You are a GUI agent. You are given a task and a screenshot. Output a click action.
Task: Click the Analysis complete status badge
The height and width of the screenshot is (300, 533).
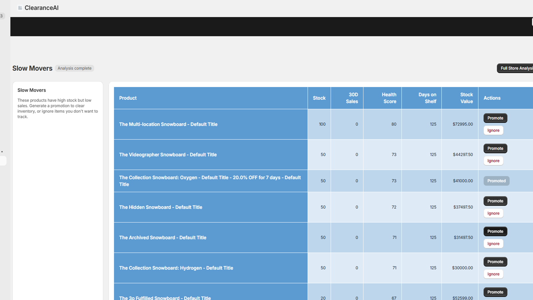pos(75,68)
